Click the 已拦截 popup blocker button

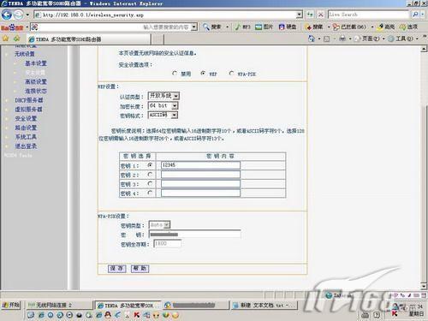click(349, 27)
